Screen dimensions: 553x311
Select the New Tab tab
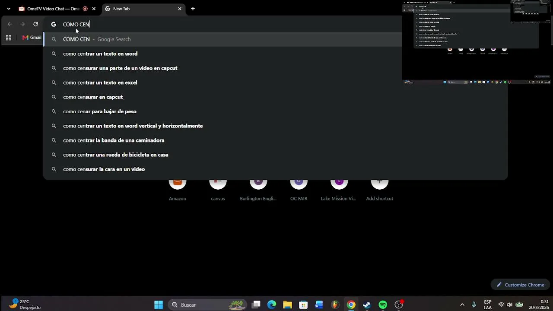pyautogui.click(x=144, y=9)
